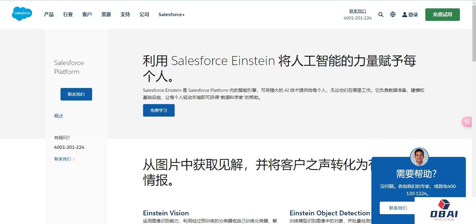The height and width of the screenshot is (224, 476).
Task: Click header phone number 4001-201-224
Action: 358,18
